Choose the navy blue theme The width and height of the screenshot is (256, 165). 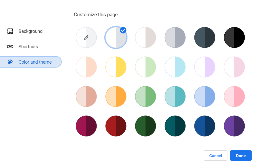[204, 126]
